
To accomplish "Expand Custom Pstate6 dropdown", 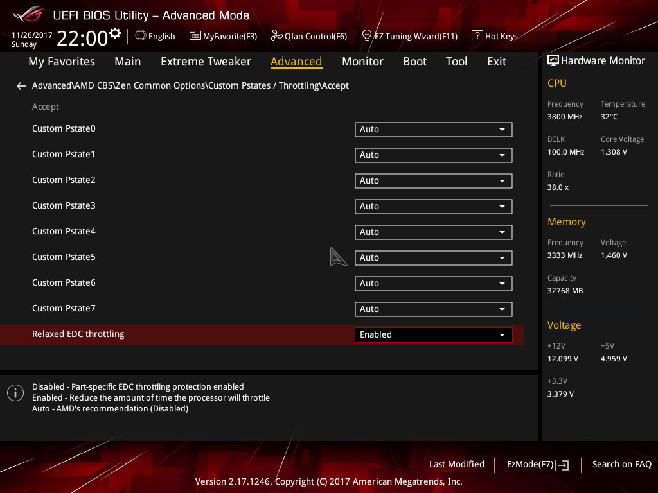I will click(433, 283).
